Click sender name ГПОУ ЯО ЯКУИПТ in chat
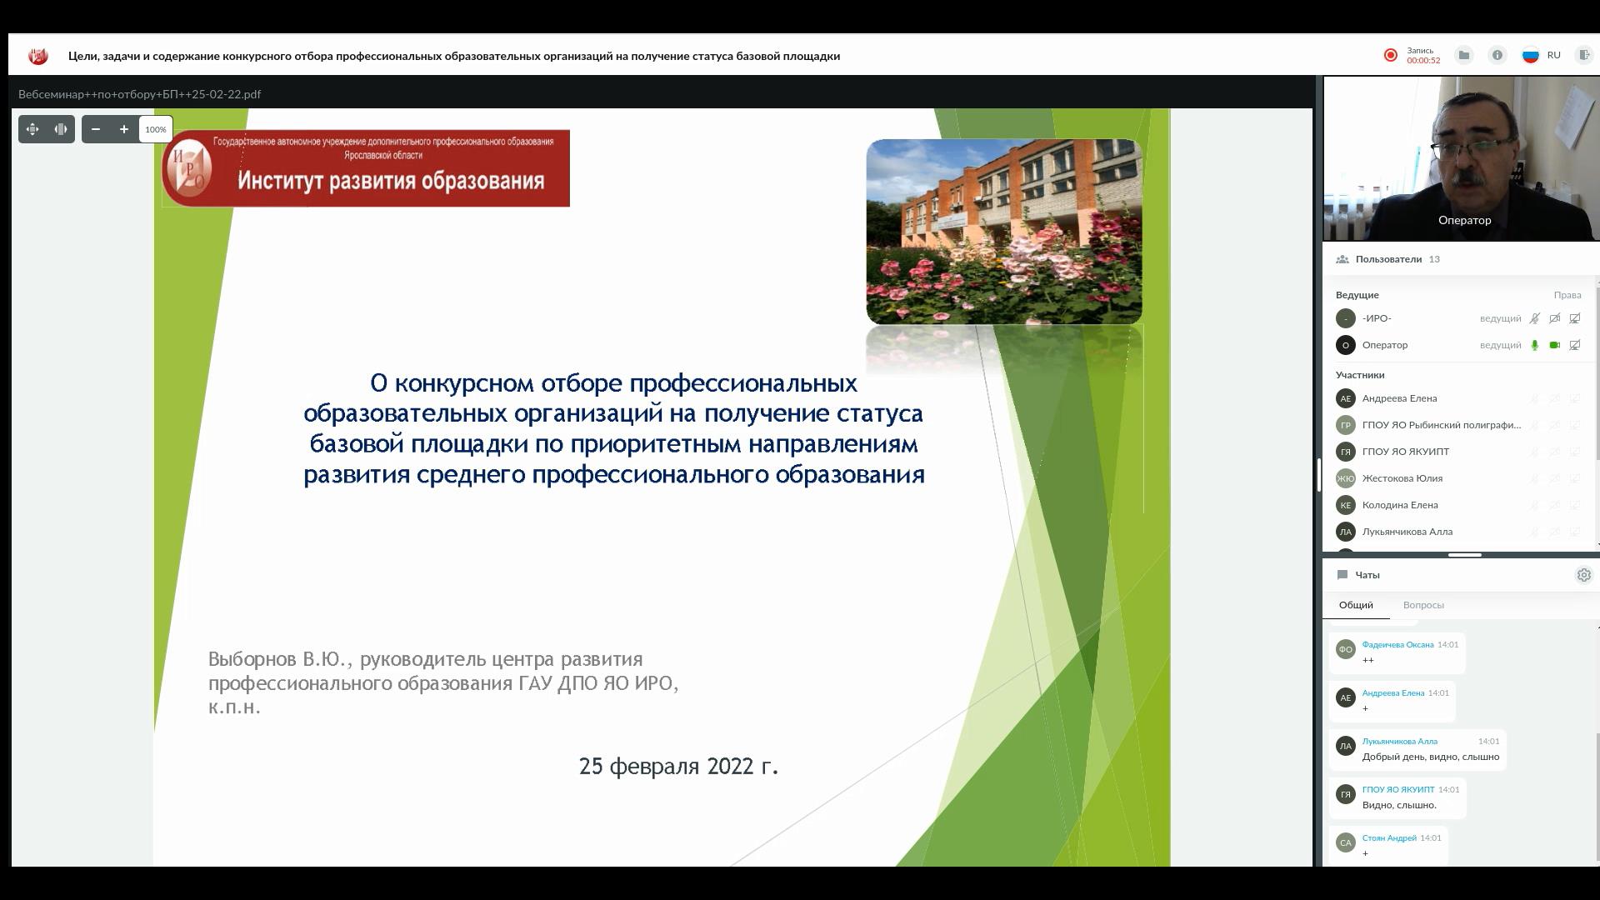The width and height of the screenshot is (1600, 900). pyautogui.click(x=1397, y=790)
